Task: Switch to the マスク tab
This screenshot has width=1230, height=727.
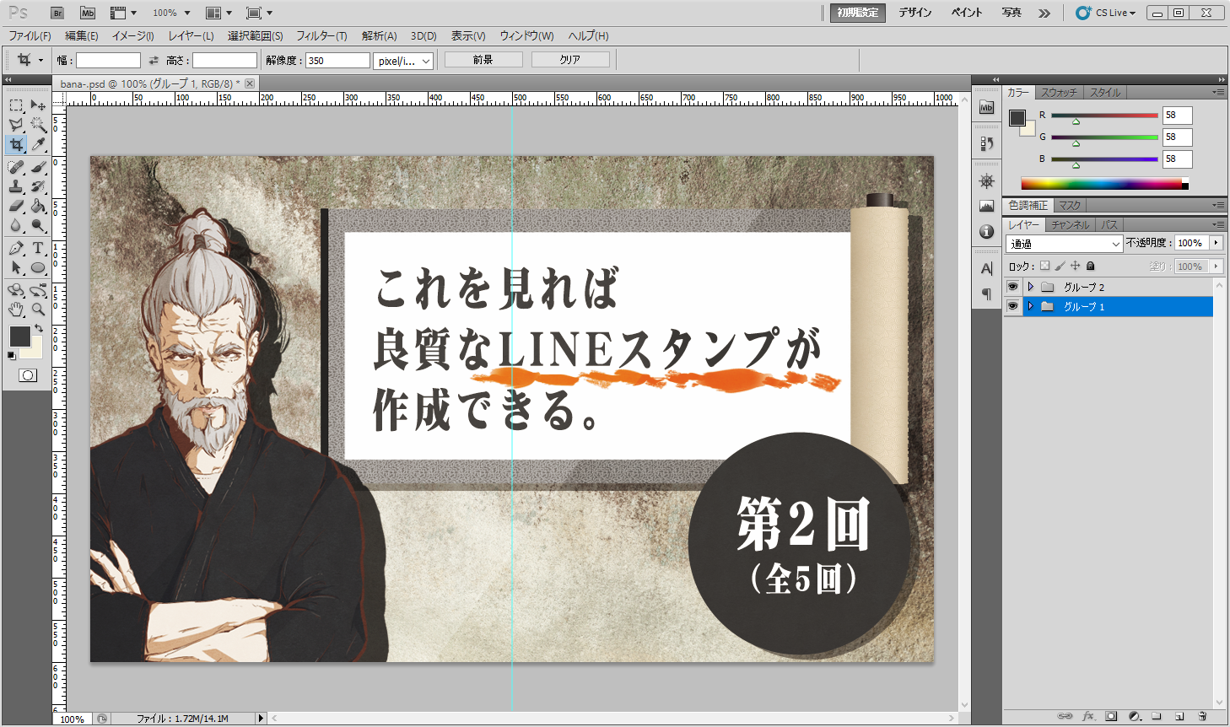Action: coord(1070,206)
